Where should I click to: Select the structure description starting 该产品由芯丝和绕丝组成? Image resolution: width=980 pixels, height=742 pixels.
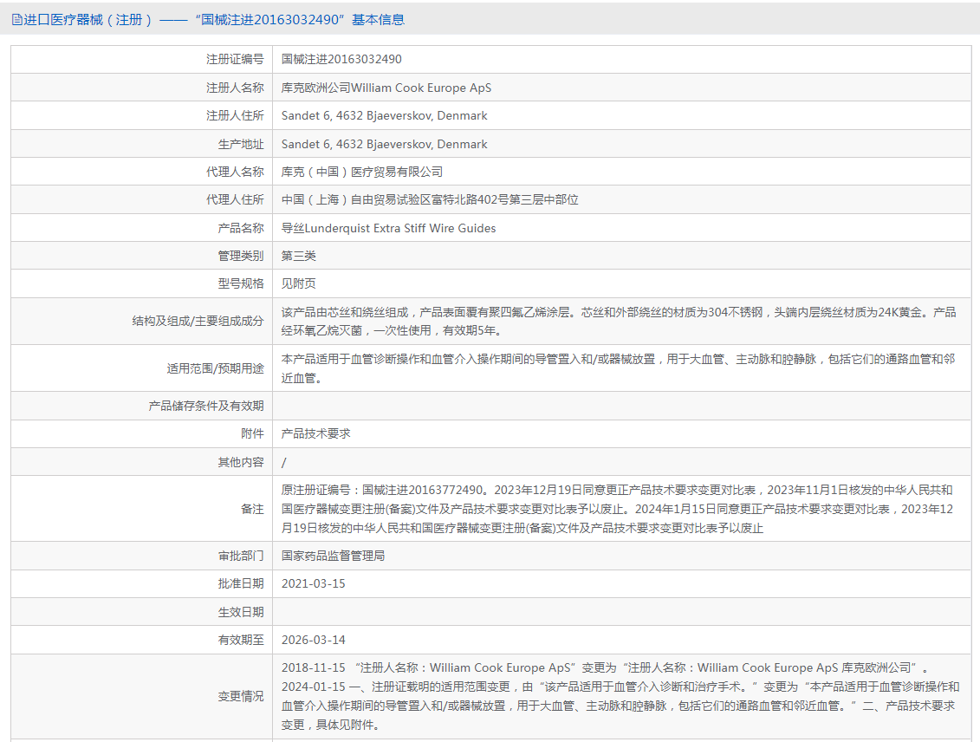619,322
